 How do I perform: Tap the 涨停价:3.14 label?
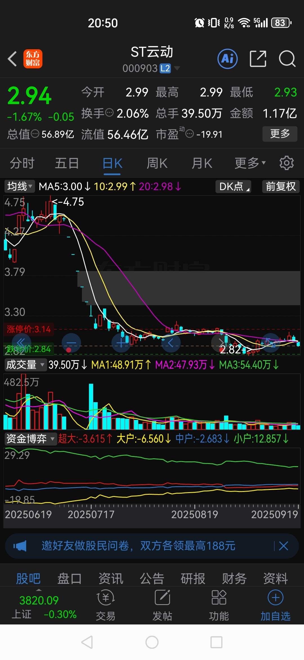click(28, 329)
